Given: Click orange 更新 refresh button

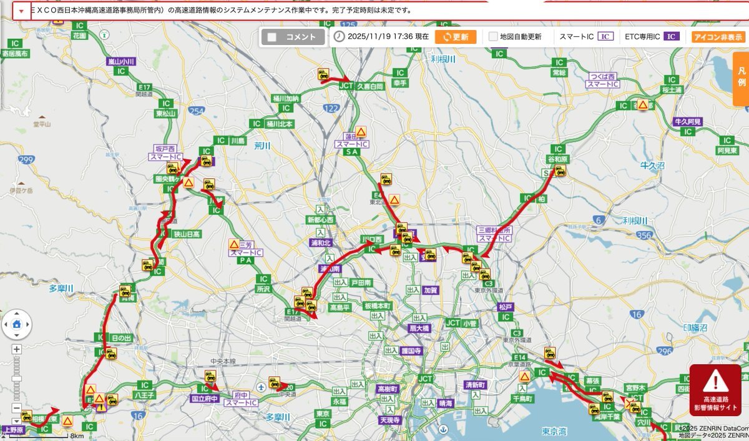Looking at the screenshot, I should pyautogui.click(x=456, y=37).
